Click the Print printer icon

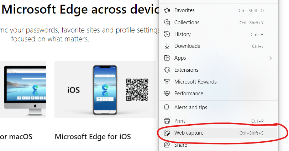(167, 121)
